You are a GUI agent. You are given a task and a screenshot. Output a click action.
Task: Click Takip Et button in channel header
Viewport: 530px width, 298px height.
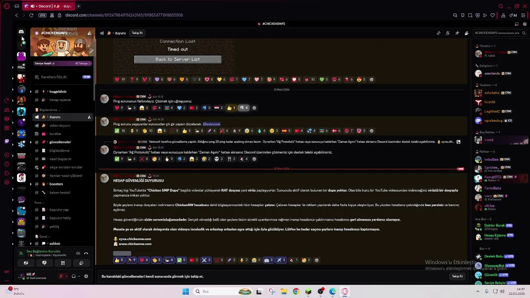pyautogui.click(x=137, y=33)
